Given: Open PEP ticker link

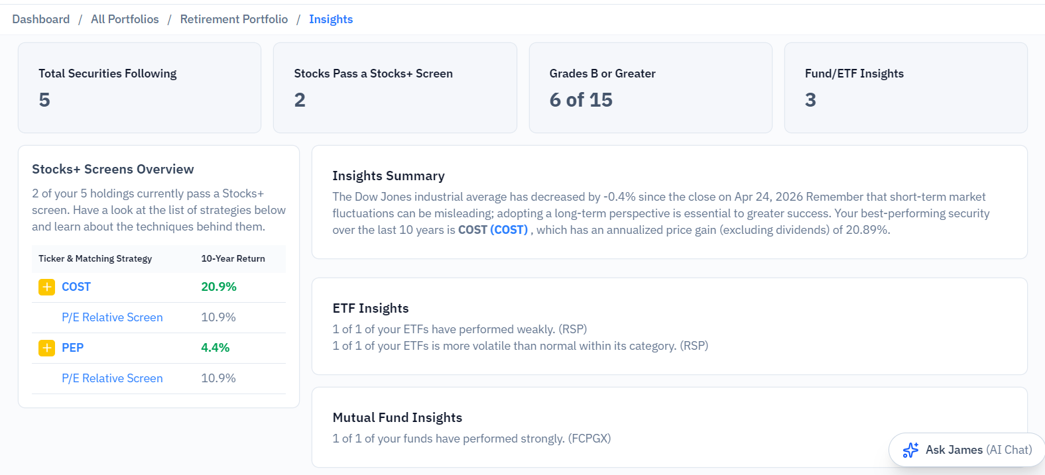Looking at the screenshot, I should [x=72, y=348].
